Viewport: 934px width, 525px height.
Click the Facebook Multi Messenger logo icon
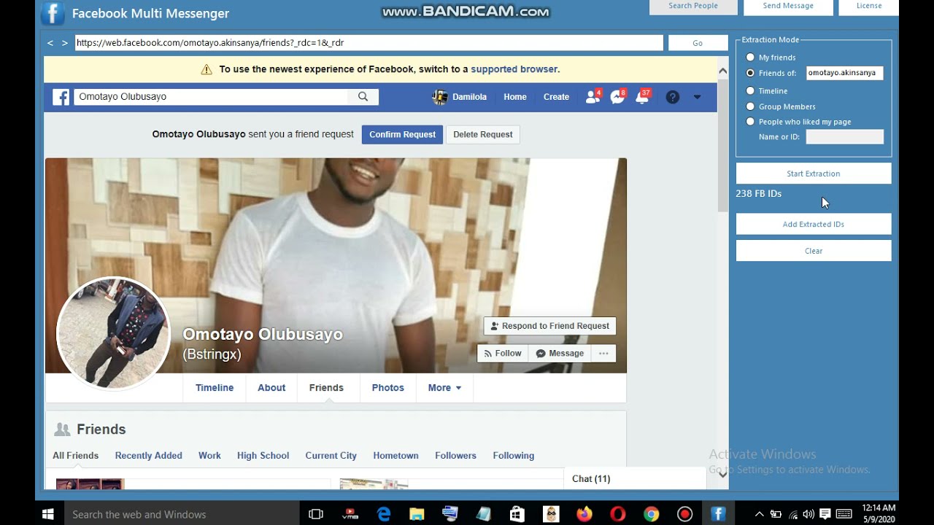point(53,13)
